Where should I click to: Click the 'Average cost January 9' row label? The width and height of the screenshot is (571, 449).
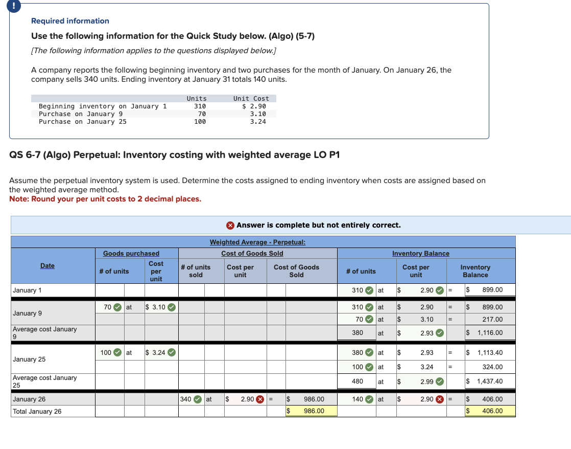(x=45, y=332)
